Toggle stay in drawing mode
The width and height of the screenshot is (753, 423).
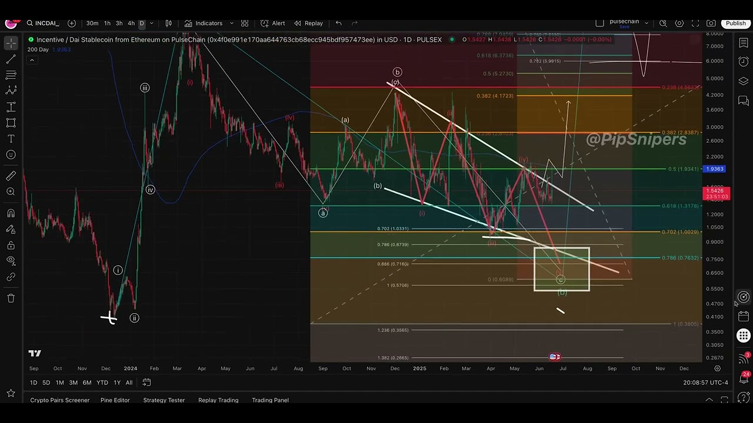[x=11, y=229]
